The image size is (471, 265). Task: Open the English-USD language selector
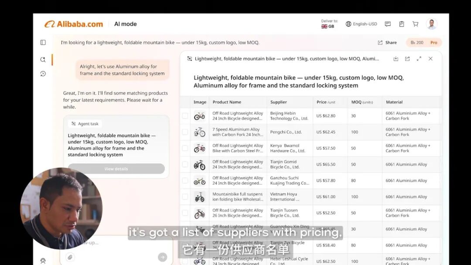click(361, 24)
